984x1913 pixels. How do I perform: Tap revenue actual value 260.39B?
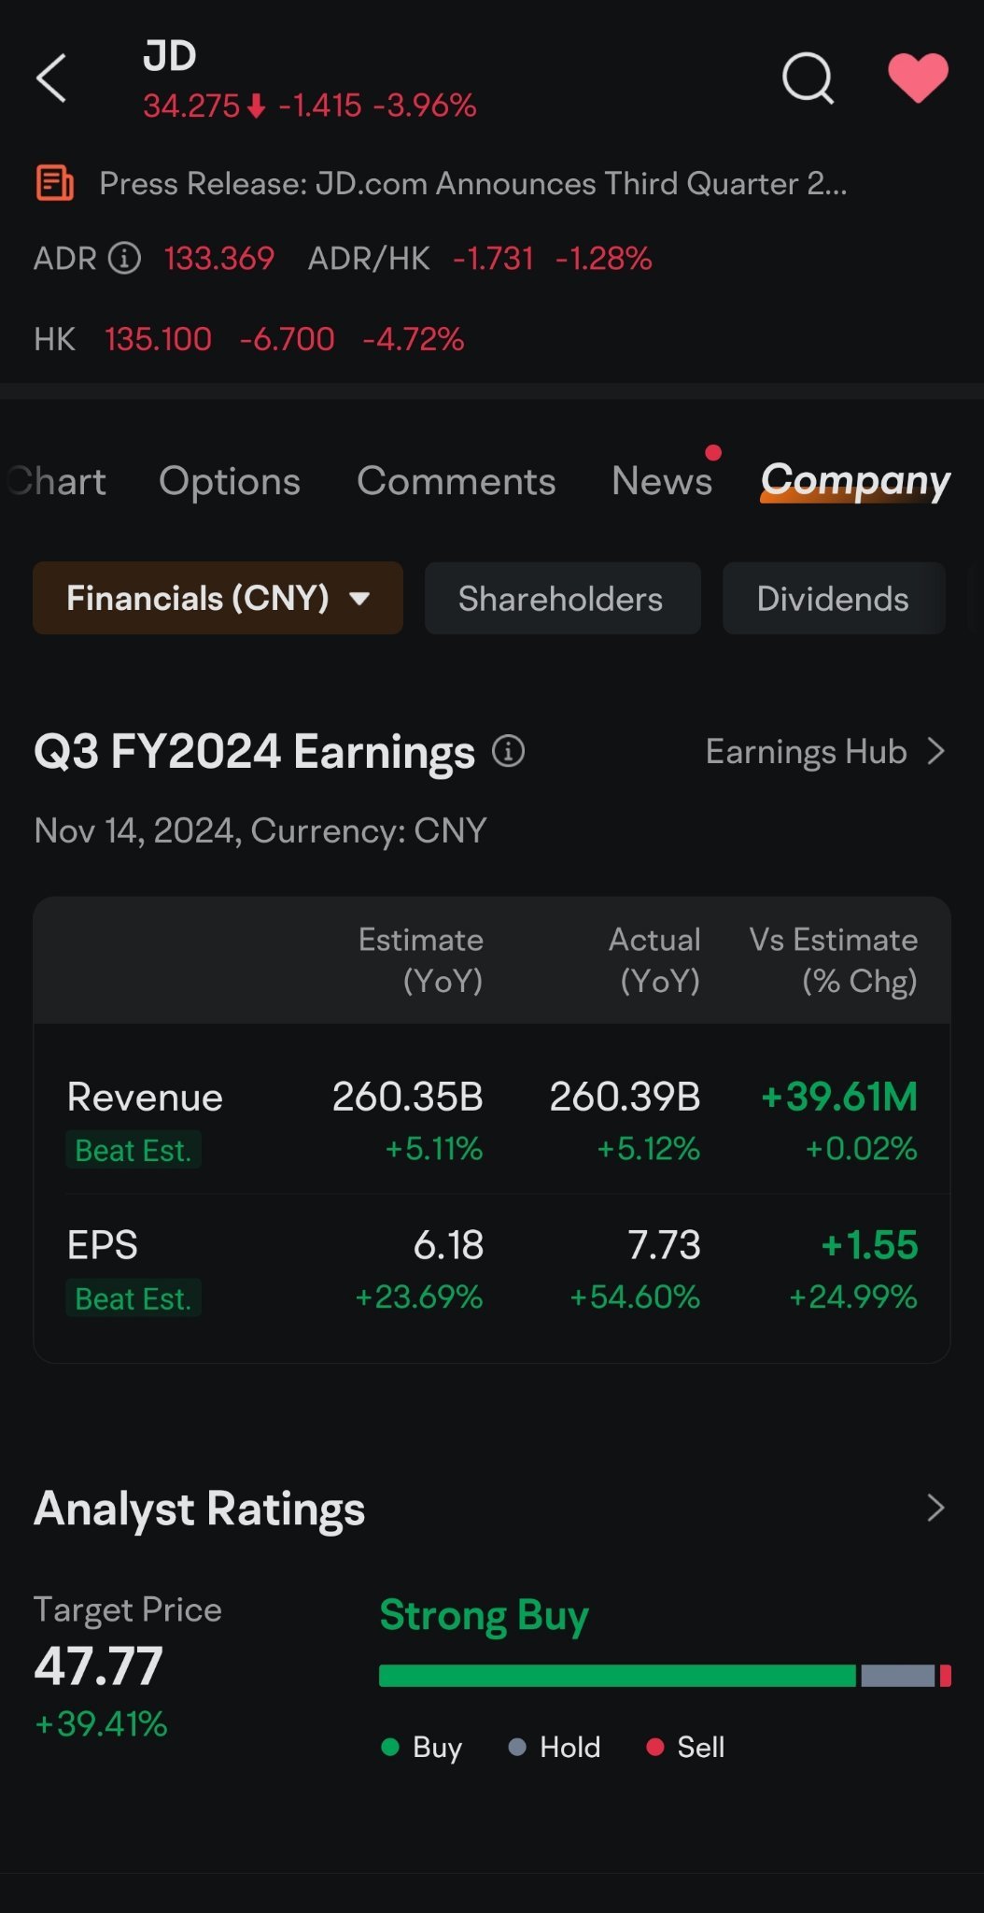click(625, 1097)
